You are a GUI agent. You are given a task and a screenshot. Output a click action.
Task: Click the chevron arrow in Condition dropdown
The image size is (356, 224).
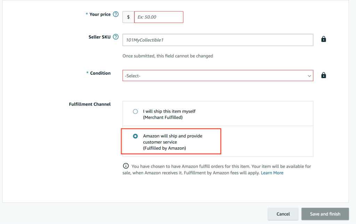309,76
